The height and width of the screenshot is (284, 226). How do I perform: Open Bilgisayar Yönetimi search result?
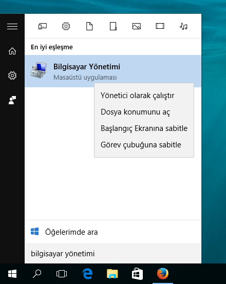(113, 71)
